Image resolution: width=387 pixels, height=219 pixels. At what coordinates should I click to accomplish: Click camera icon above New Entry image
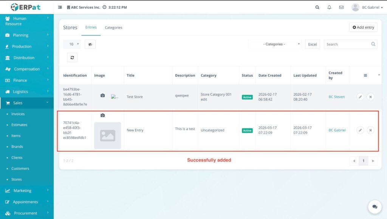102,115
